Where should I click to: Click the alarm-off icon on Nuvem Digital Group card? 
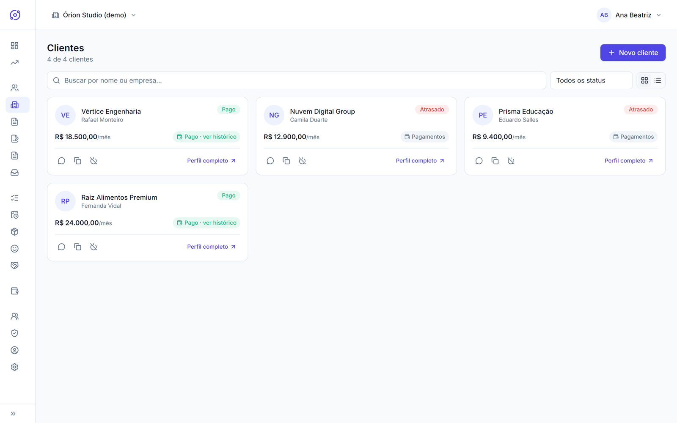tap(303, 161)
